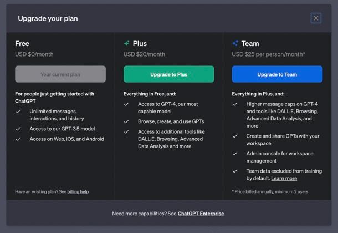Click the Upgrade to Plus button

coord(169,74)
